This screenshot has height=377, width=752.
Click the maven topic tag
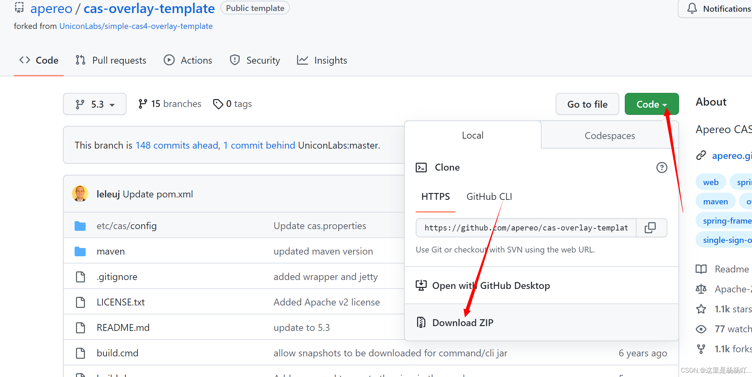tap(716, 202)
